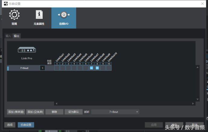The height and width of the screenshot is (132, 208).
Task: Switch to the 输入 inputs tab
Action: [x=8, y=36]
